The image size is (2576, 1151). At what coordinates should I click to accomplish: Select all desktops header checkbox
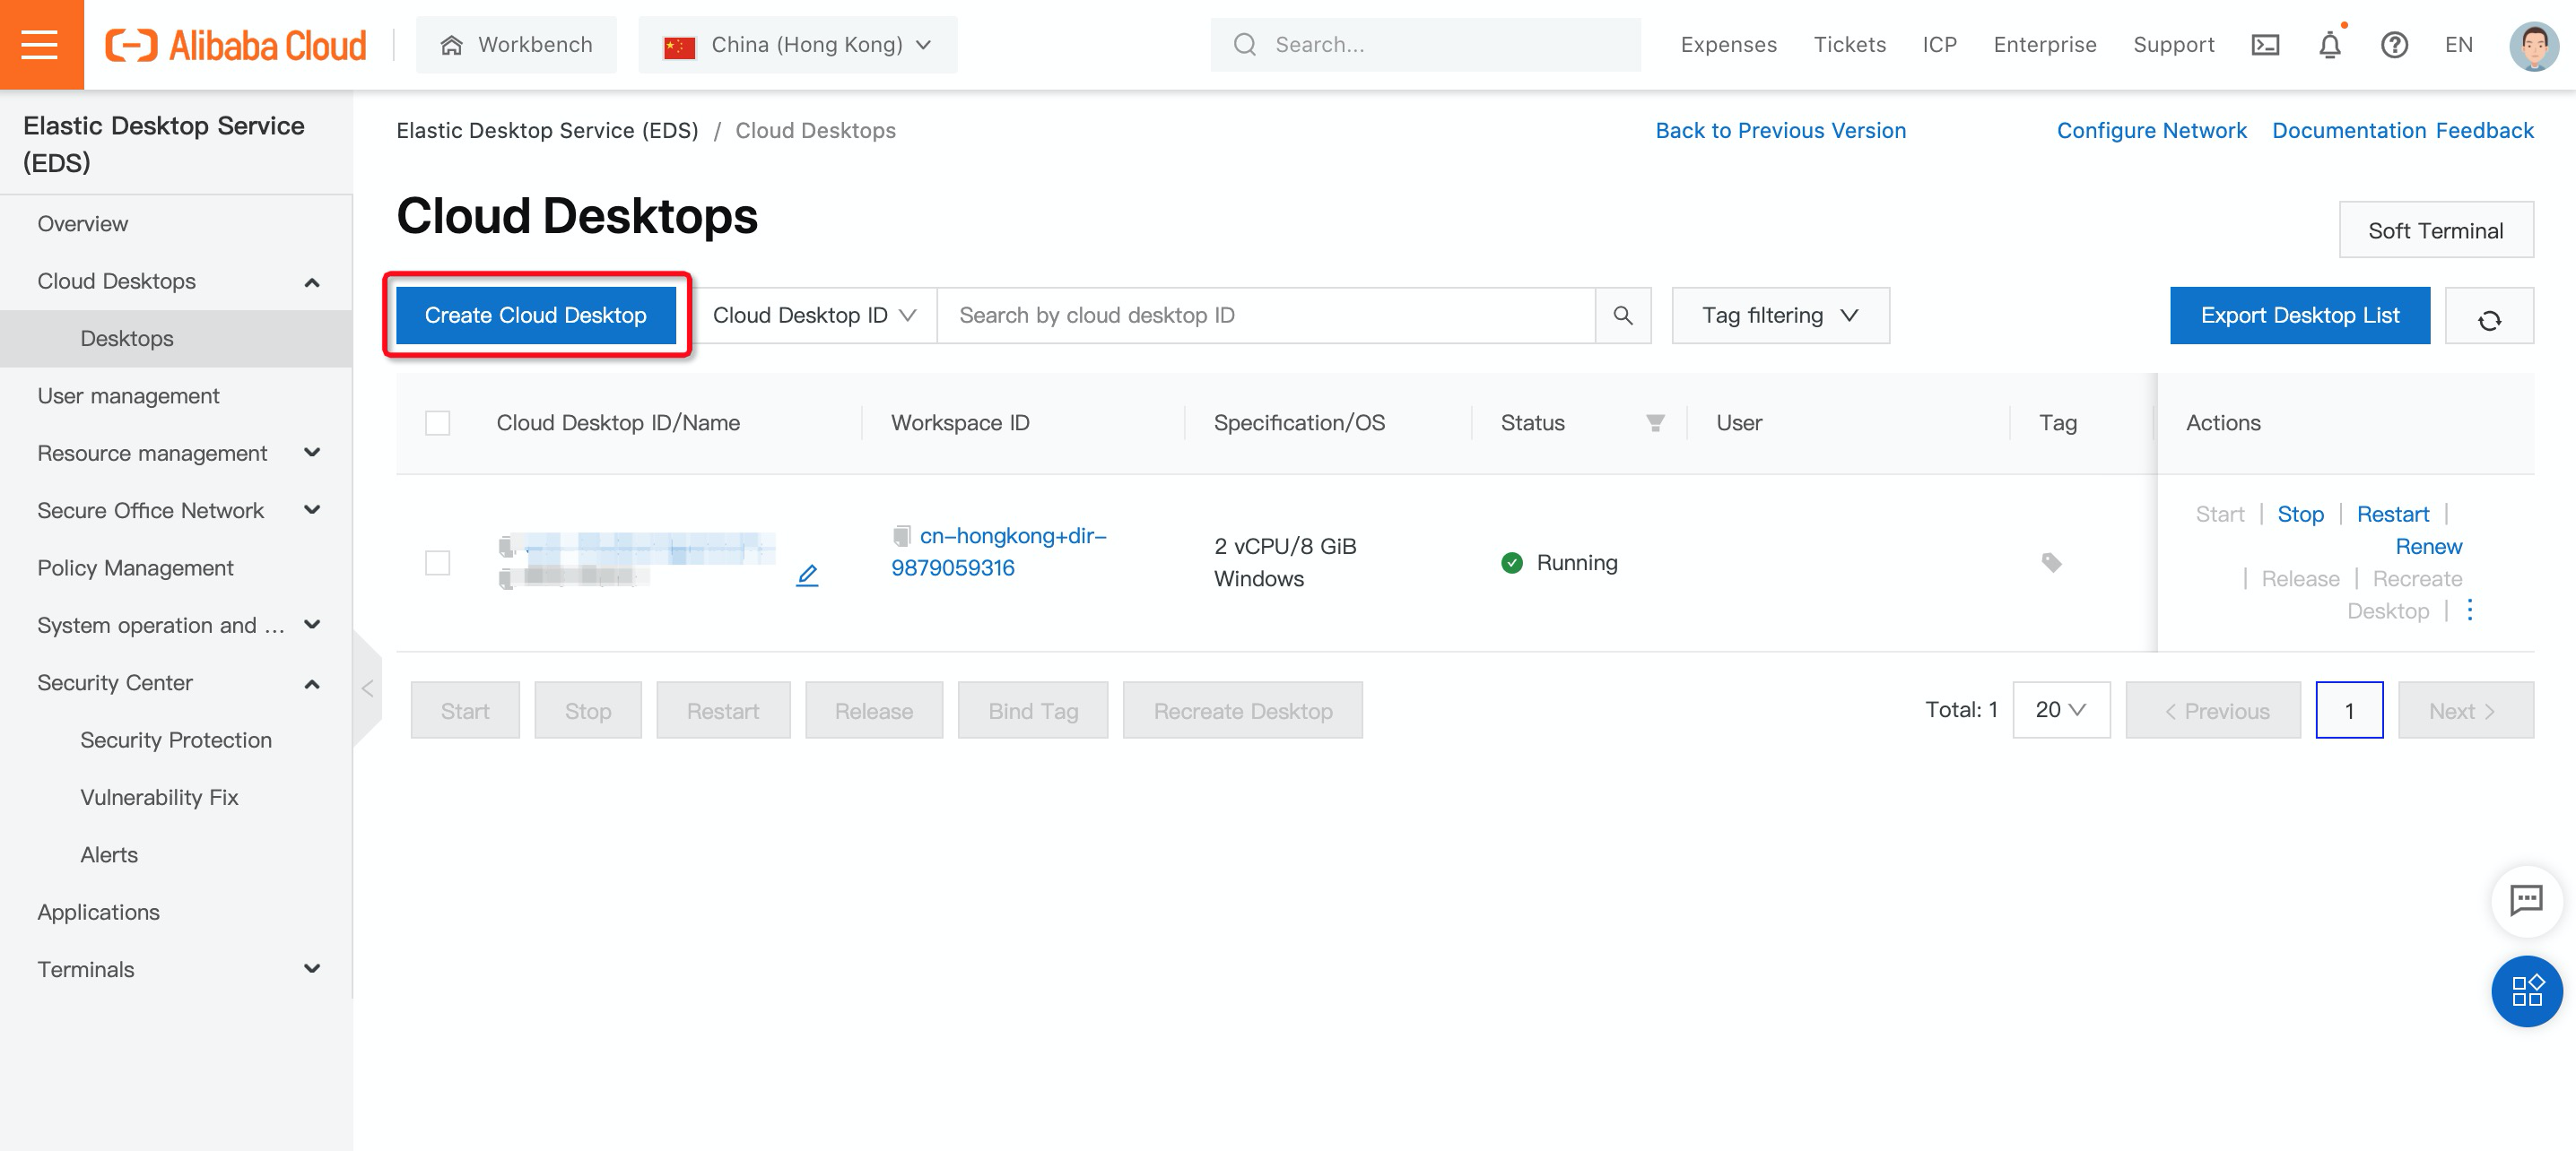click(437, 422)
